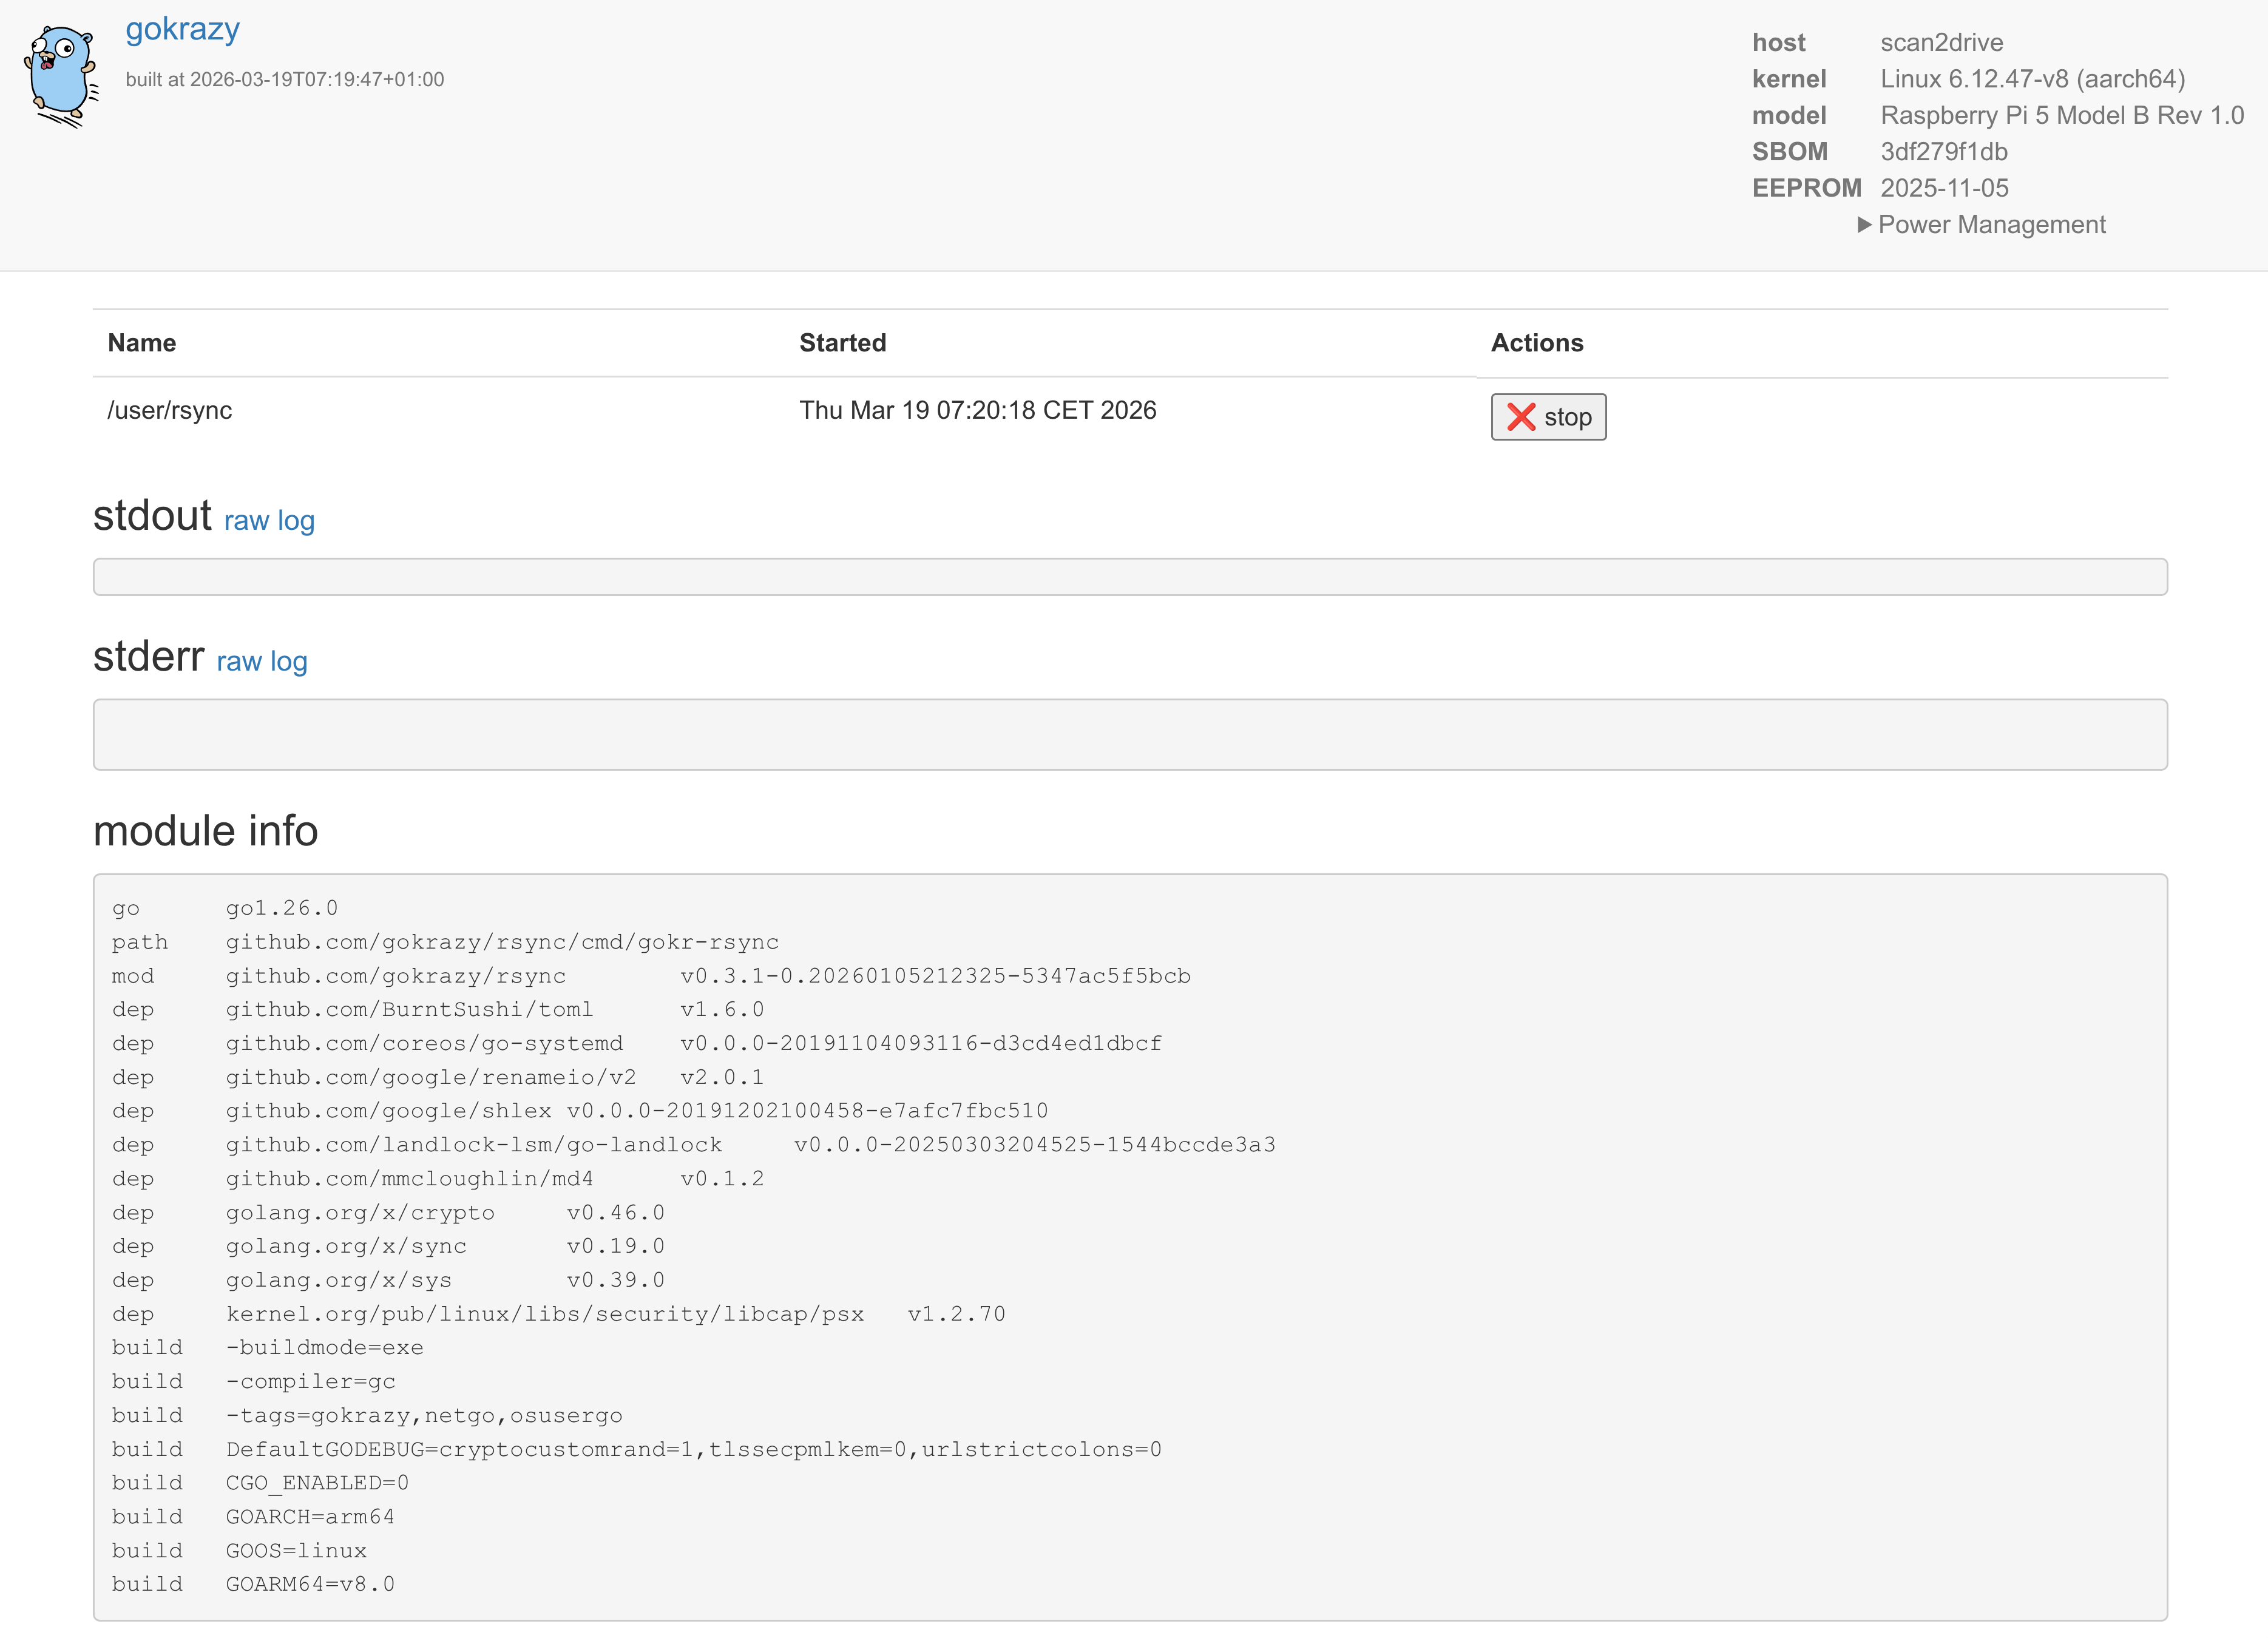Click the empty stdout log box
Viewport: 2268px width, 1638px height.
coord(1130,577)
